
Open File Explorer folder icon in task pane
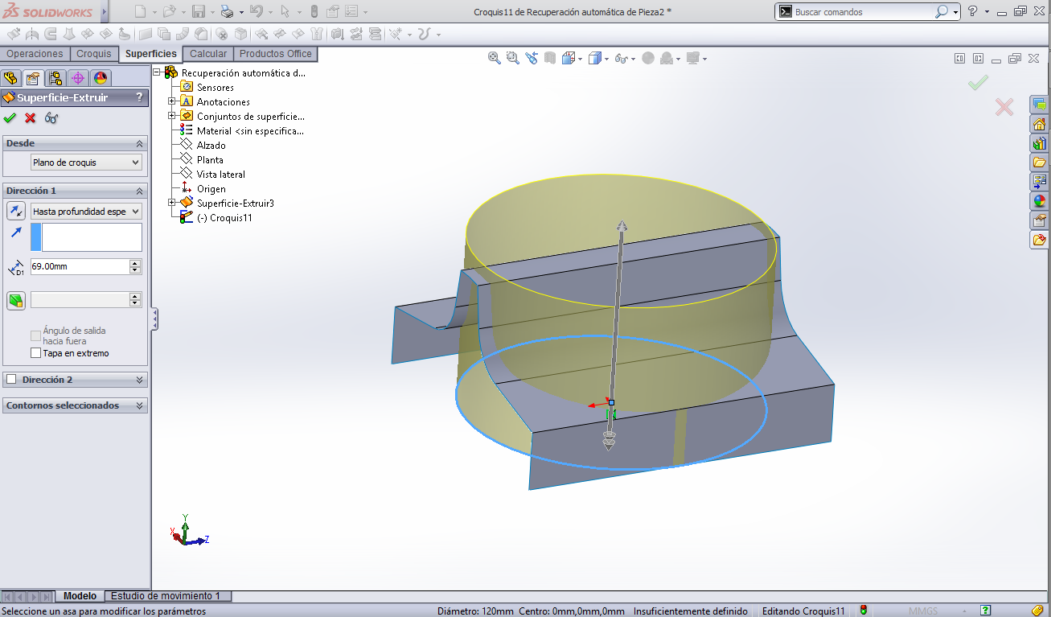tap(1039, 162)
